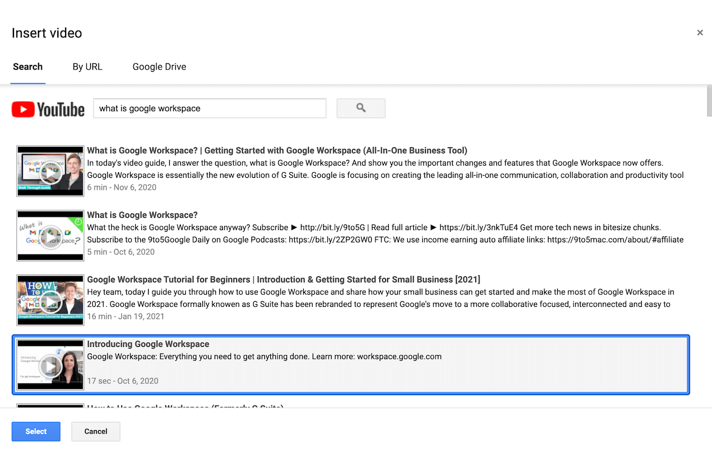Click the '17 sec - Oct 6, 2020' text
This screenshot has height=453, width=712.
tap(123, 381)
